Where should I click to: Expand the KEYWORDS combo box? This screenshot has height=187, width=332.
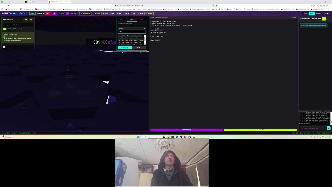pos(132,28)
